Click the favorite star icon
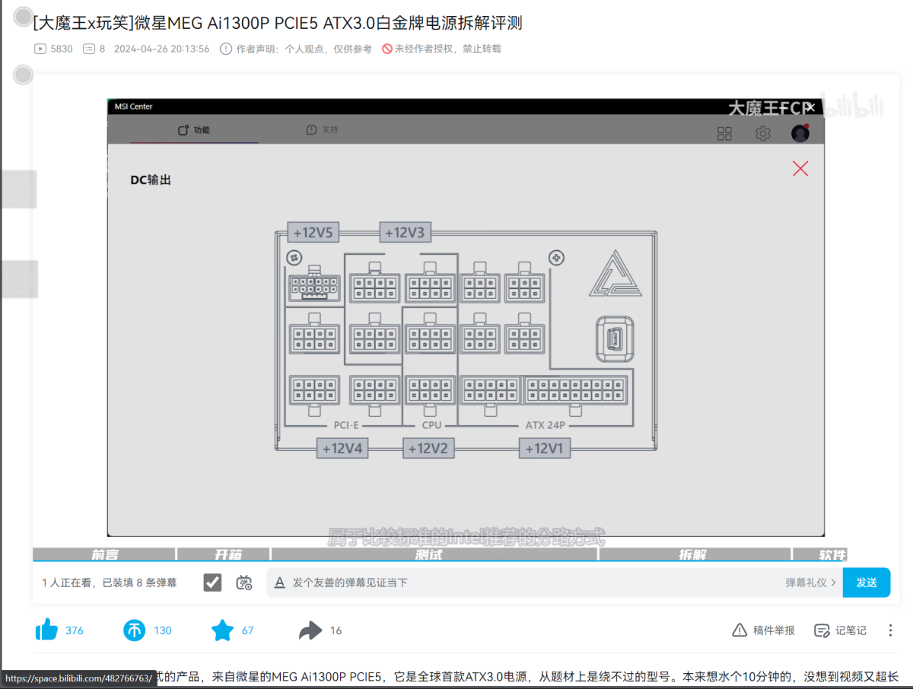The width and height of the screenshot is (913, 689). 222,630
